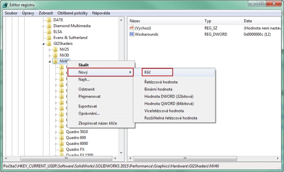Viewport: 284px width, 172px height.
Task: Expand the Quadro 6000 tree node
Action: [x=56, y=144]
